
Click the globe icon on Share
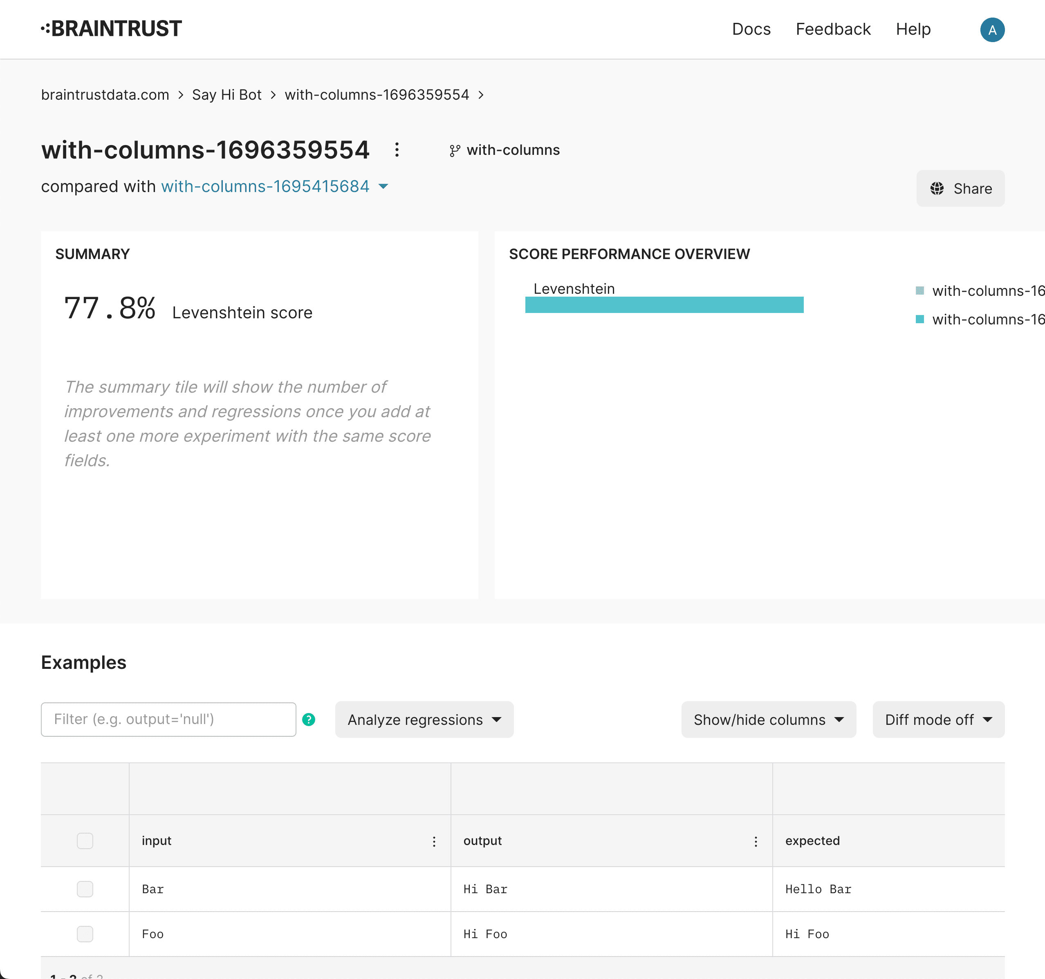(x=937, y=188)
